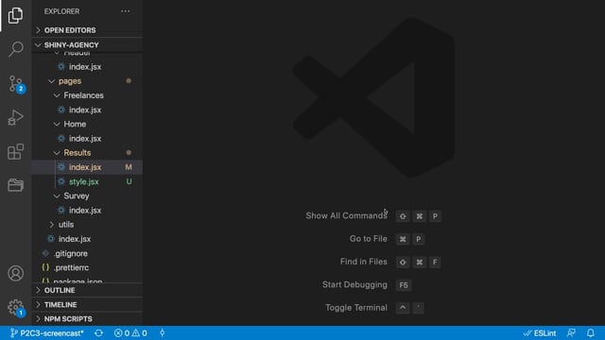This screenshot has width=605, height=340.
Task: Open index.jsx under Survey
Action: pos(87,210)
